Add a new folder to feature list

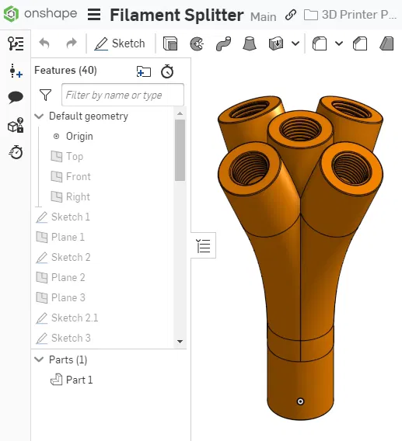(x=144, y=71)
